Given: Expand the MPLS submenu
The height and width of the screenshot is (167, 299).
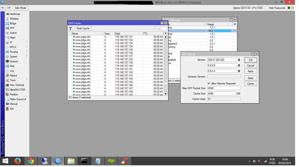Looking at the screenshot, I should (x=27, y=47).
